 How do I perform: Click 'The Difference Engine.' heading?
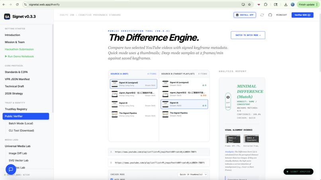pyautogui.click(x=154, y=38)
